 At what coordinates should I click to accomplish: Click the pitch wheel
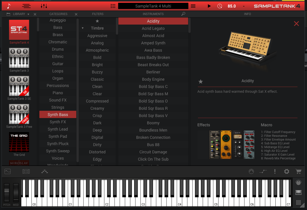pos(7,192)
